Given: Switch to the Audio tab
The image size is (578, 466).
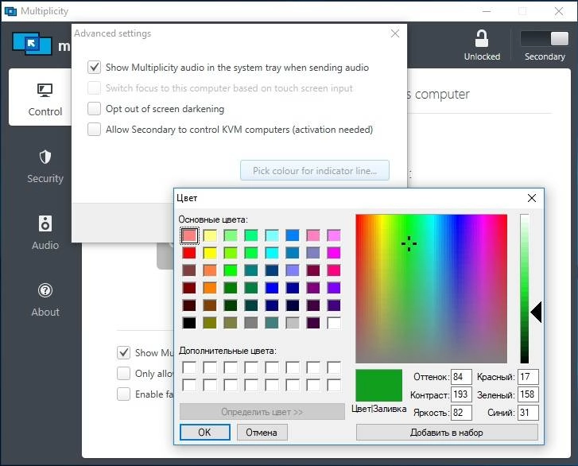Looking at the screenshot, I should coord(45,233).
